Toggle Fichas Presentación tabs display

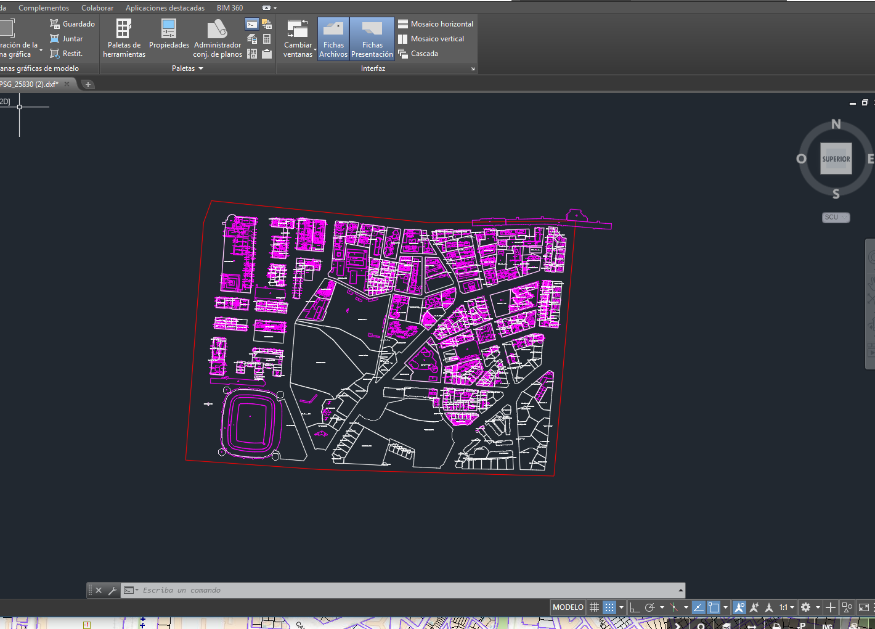pos(372,38)
